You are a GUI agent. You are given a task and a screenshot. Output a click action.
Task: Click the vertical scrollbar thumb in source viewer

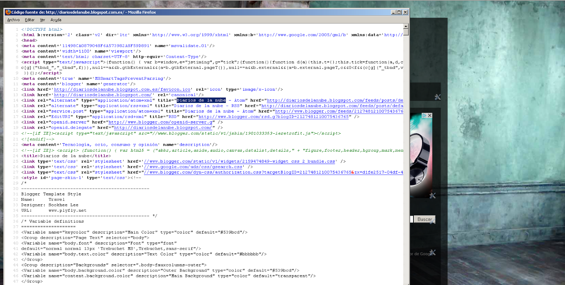coord(406,32)
